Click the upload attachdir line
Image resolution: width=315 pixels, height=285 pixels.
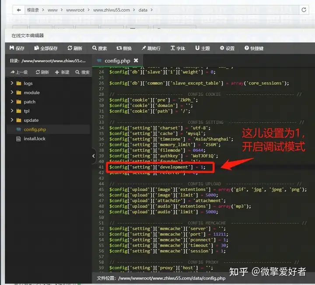click(167, 201)
